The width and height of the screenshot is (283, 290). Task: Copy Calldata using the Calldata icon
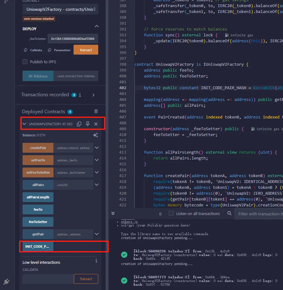pyautogui.click(x=26, y=50)
